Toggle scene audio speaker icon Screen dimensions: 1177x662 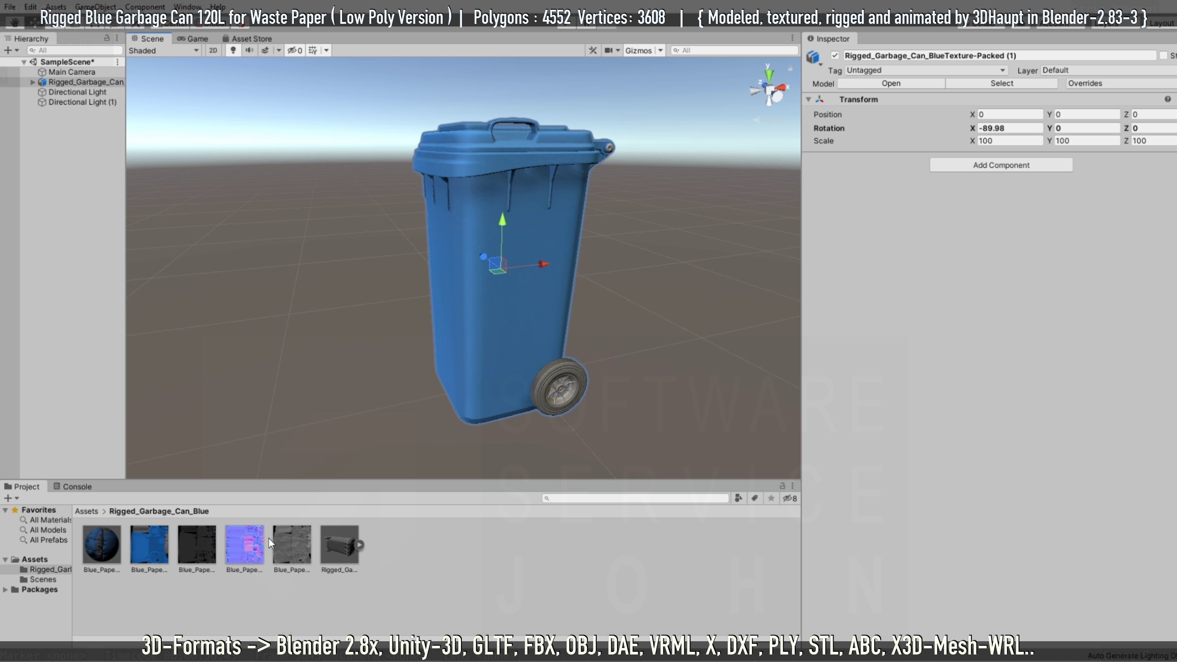[x=249, y=50]
